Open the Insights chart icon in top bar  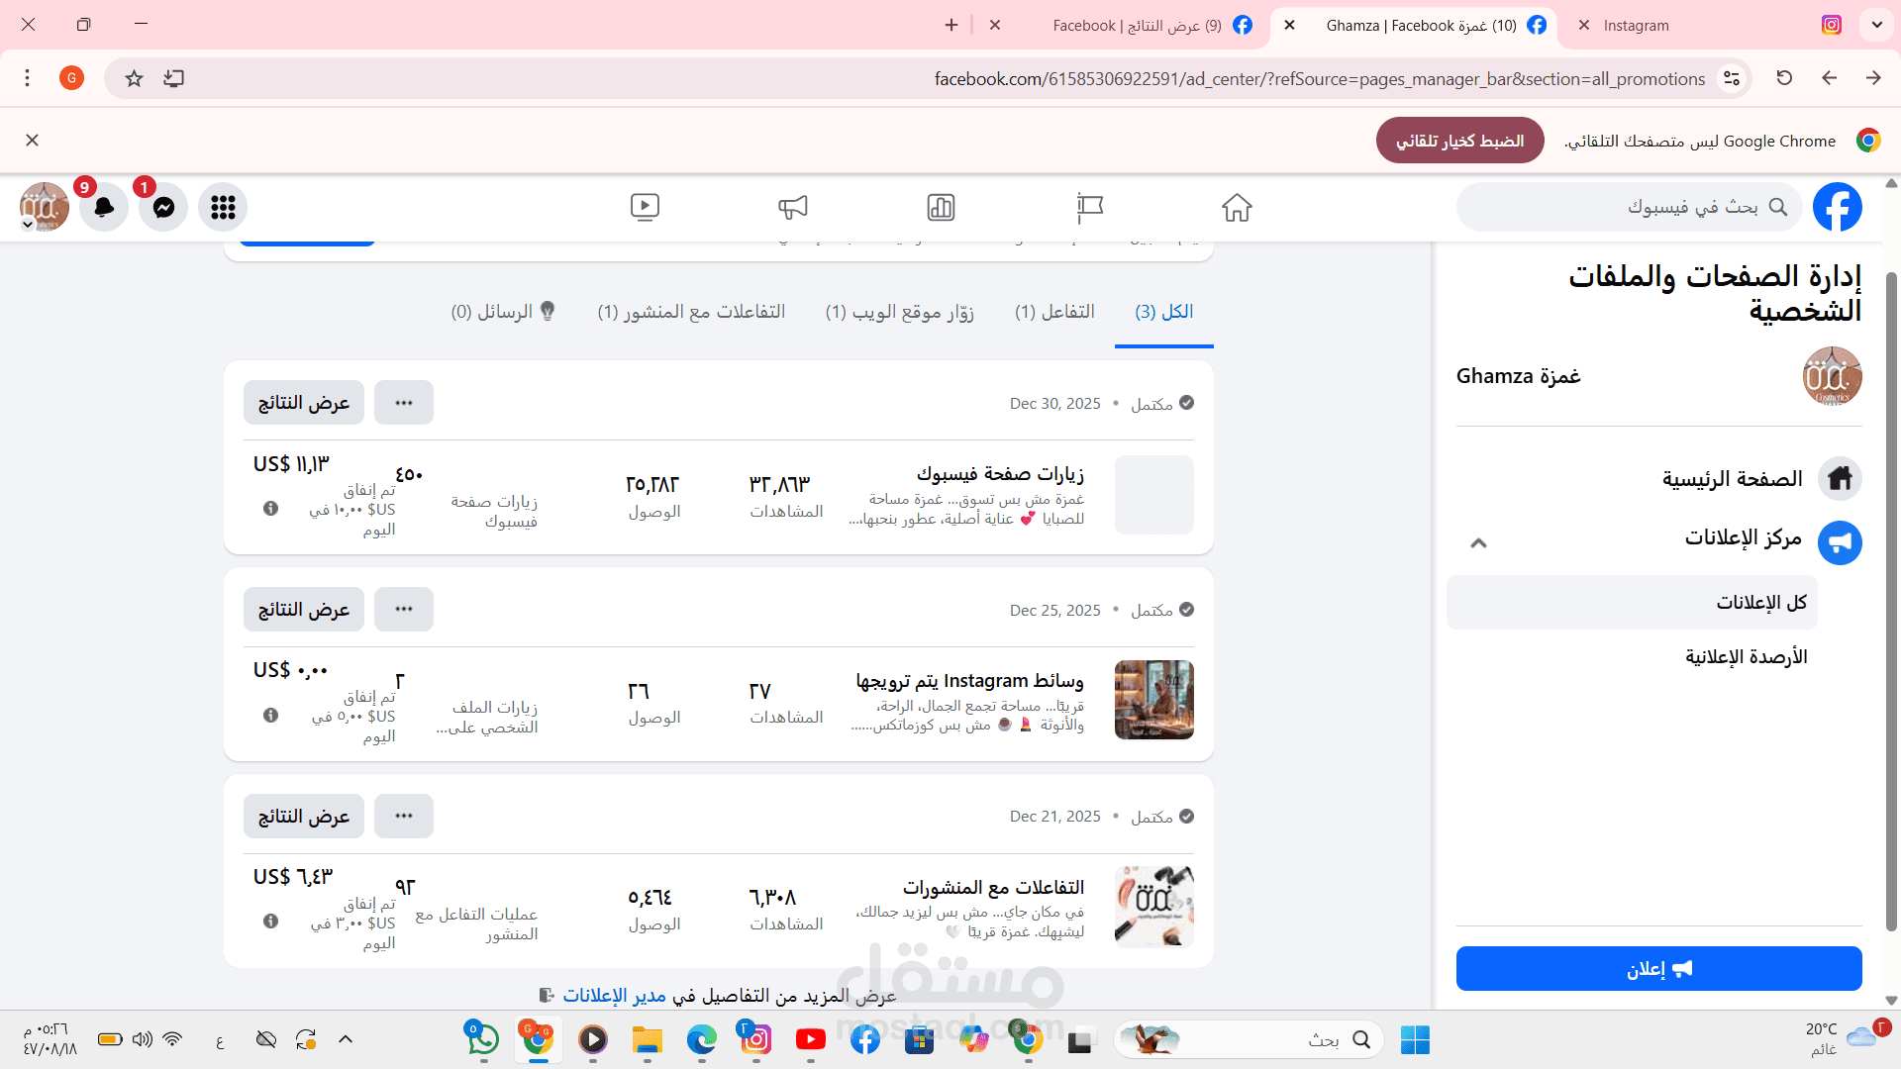[x=941, y=207]
